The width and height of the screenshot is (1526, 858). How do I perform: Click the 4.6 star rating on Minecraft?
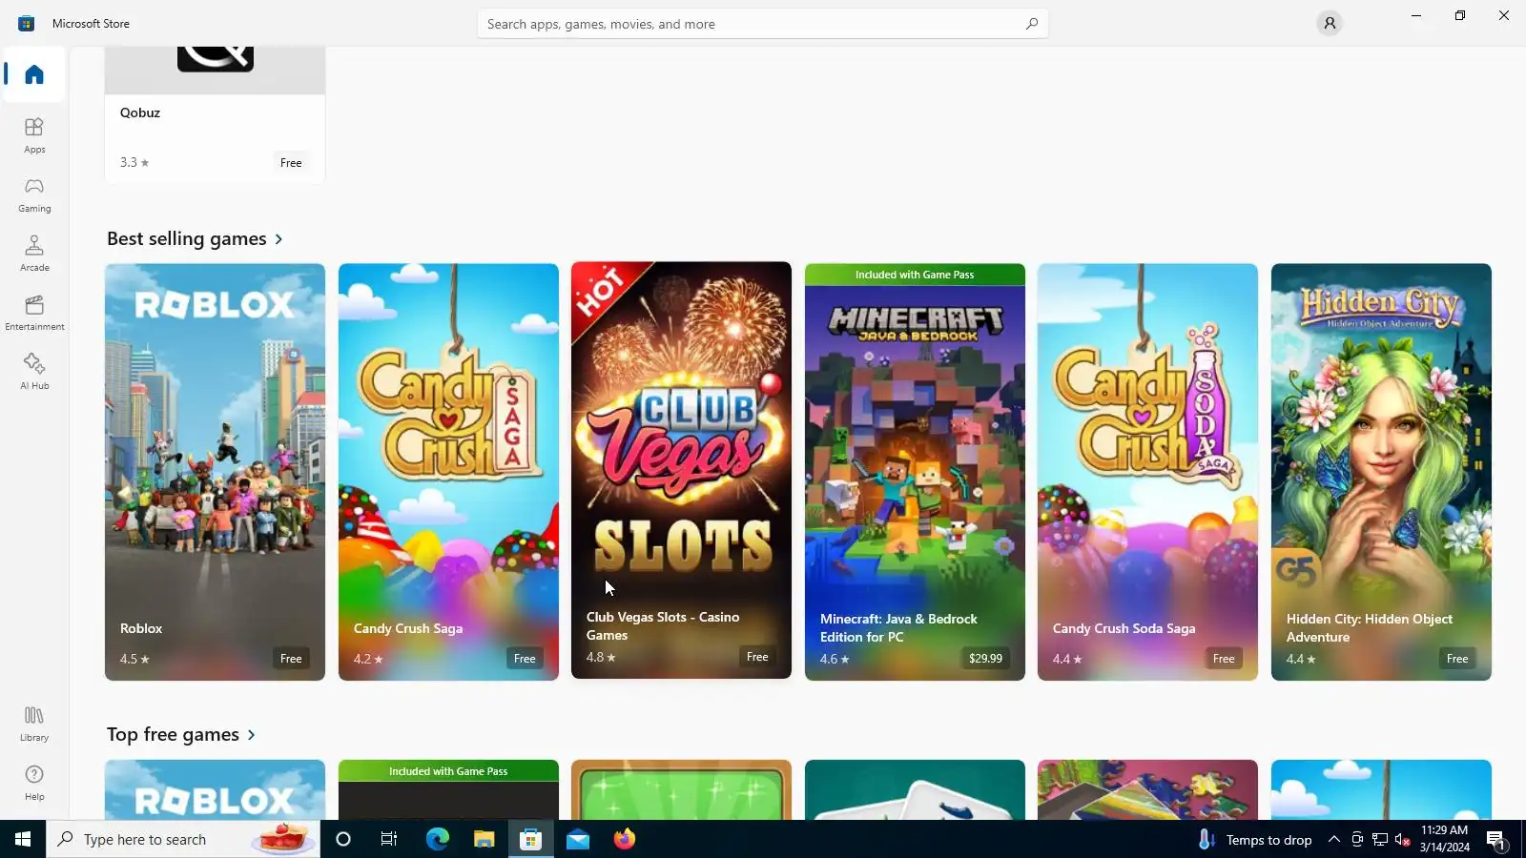835,659
